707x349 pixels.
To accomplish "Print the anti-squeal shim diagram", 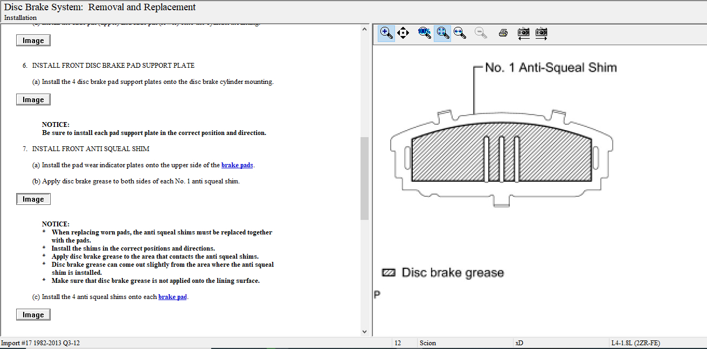I will tap(503, 33).
